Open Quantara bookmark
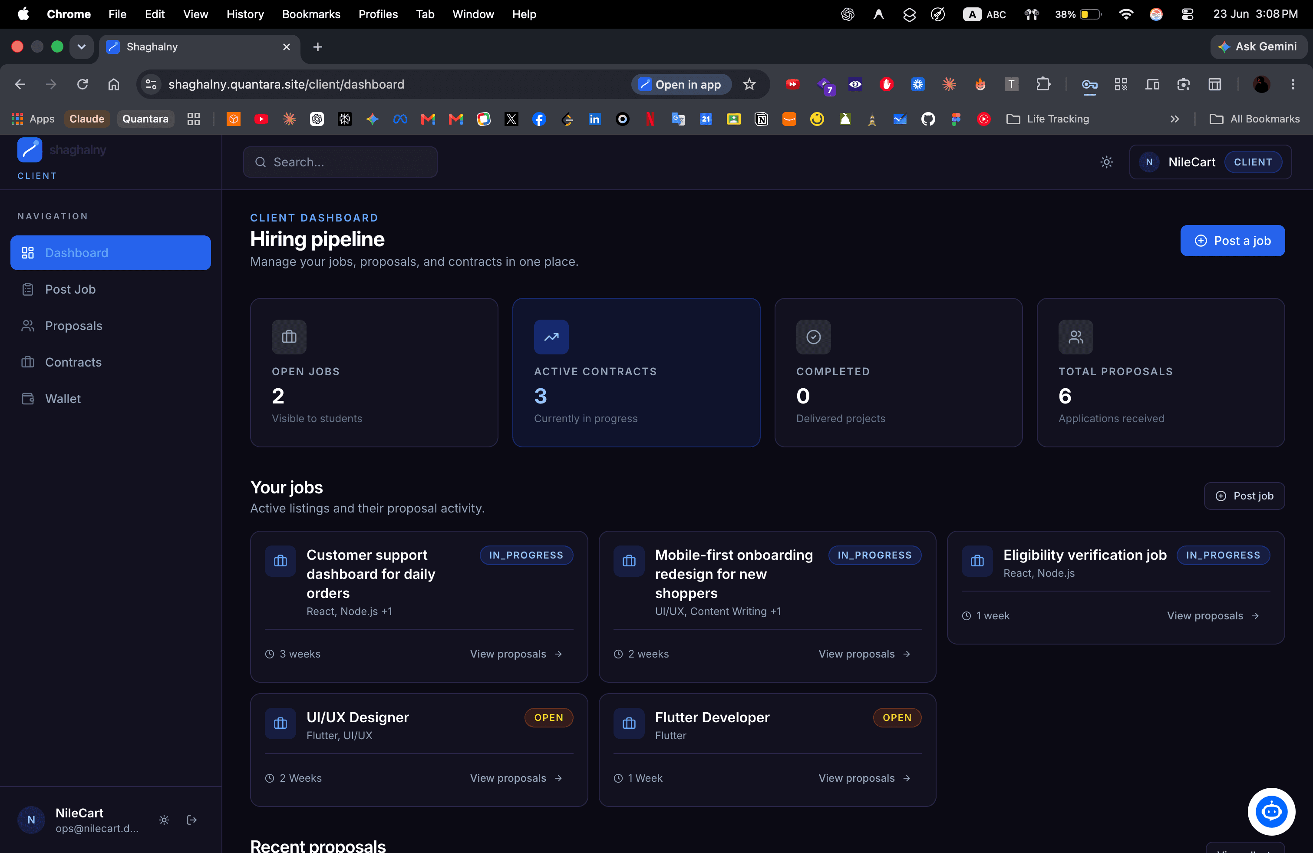This screenshot has height=853, width=1313. tap(145, 119)
